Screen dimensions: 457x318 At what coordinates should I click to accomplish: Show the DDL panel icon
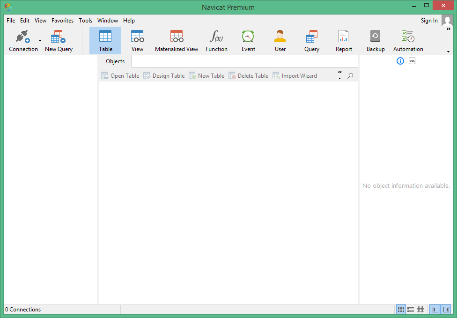click(x=412, y=61)
